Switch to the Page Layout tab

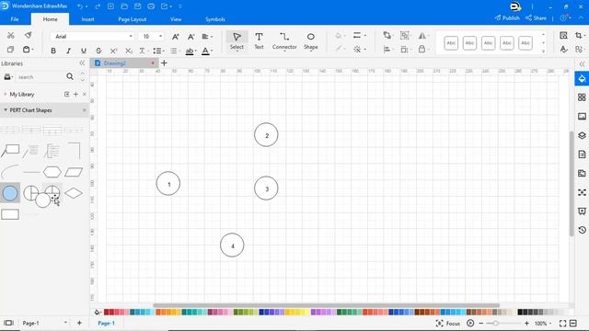[133, 19]
